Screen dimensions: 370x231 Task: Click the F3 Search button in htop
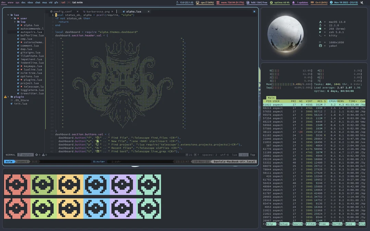click(x=296, y=224)
